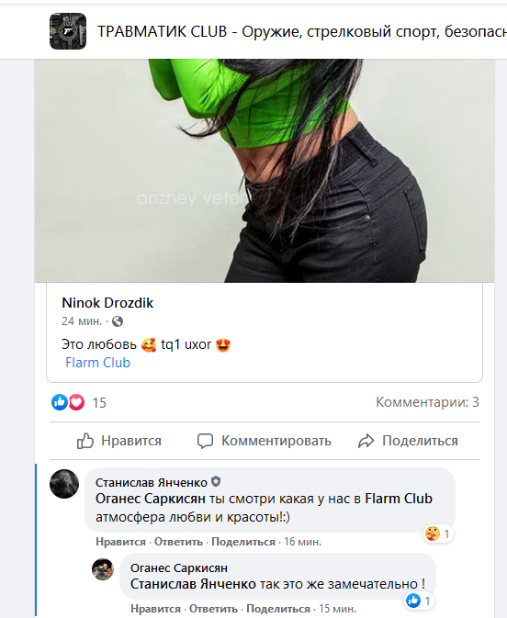The height and width of the screenshot is (618, 507).
Task: Click the 16 мин. comment timestamp
Action: [x=303, y=542]
